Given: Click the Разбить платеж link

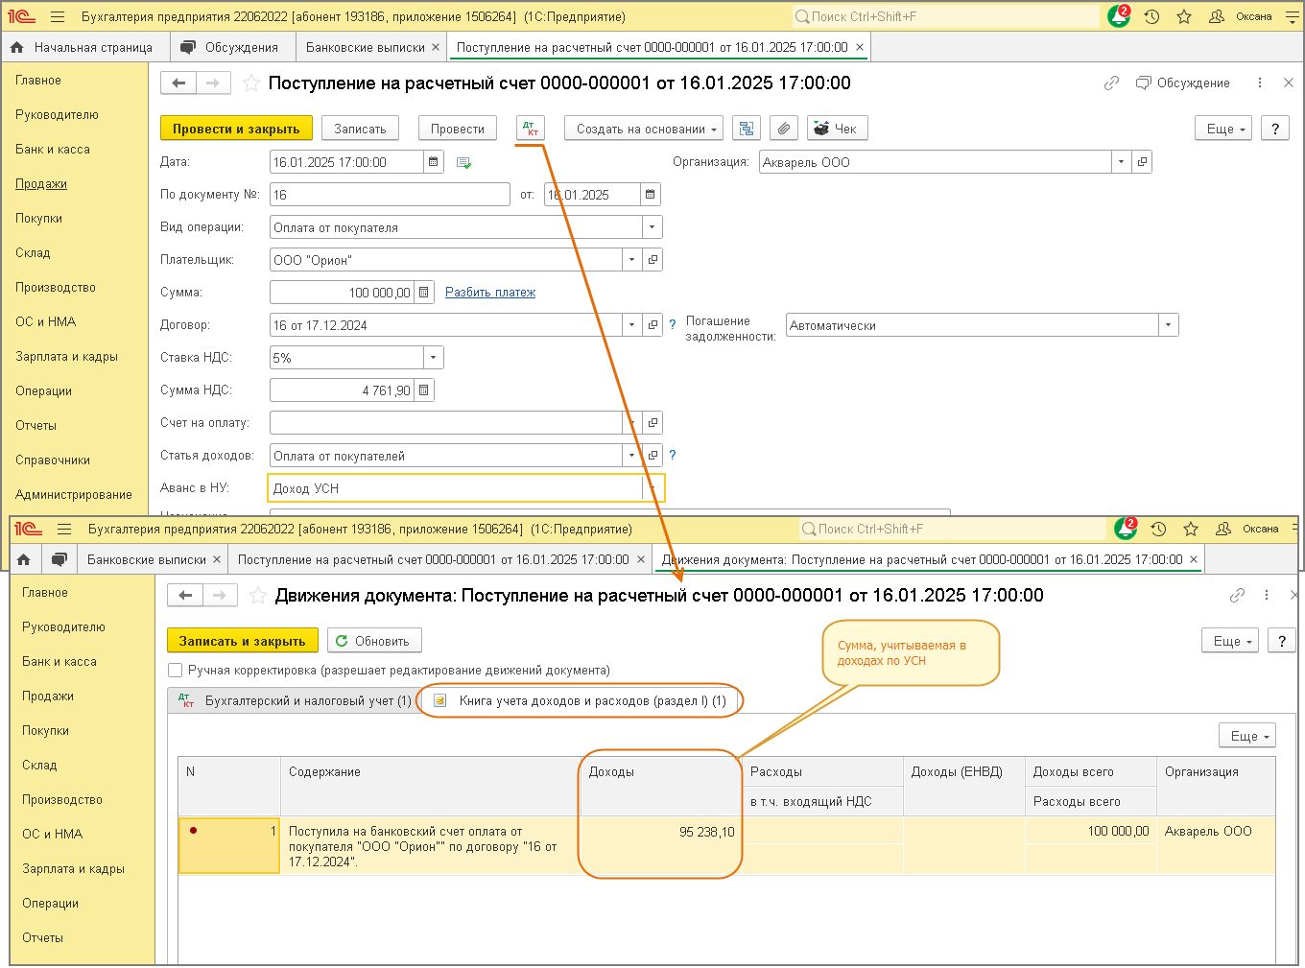Looking at the screenshot, I should pyautogui.click(x=490, y=293).
